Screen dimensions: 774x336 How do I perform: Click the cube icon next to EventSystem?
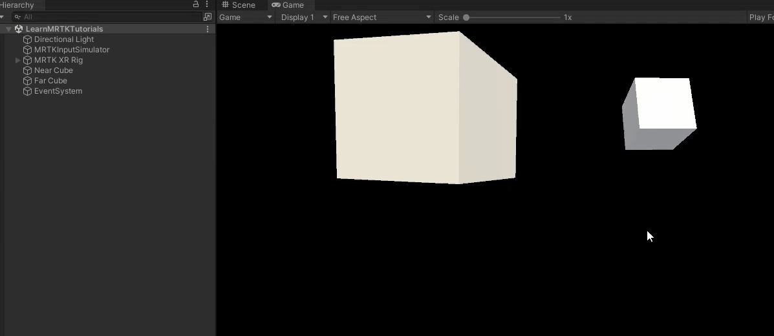pos(27,91)
